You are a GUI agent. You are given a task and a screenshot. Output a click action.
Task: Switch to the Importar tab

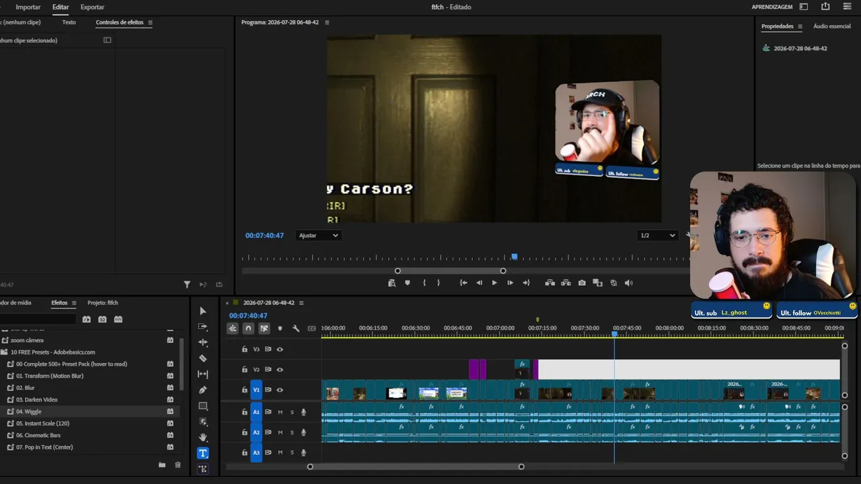coord(28,7)
